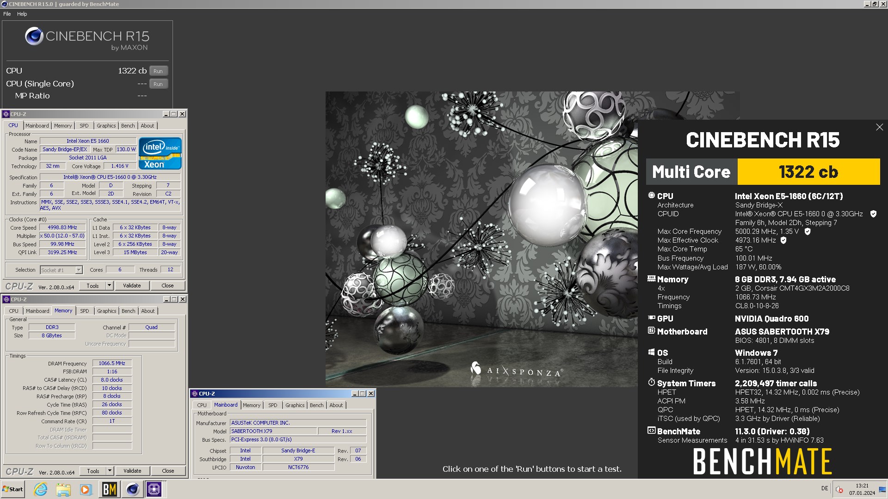
Task: Launch Windows Media Player from taskbar
Action: 86,489
